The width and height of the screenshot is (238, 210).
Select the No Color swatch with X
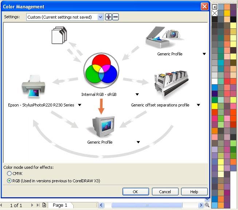[x=215, y=13]
